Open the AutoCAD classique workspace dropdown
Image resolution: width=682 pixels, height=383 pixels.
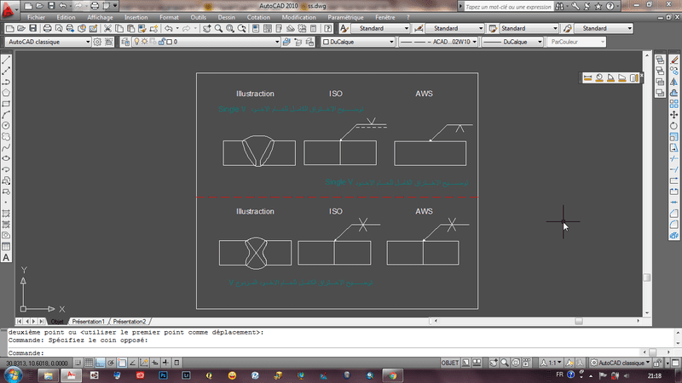pos(47,41)
